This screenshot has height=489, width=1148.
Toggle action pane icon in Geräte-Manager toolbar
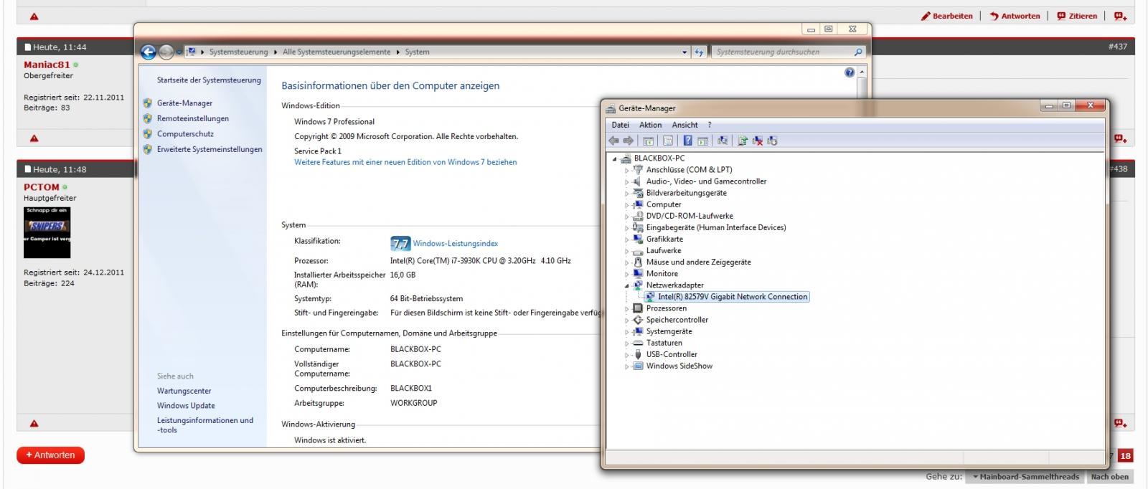(x=702, y=141)
